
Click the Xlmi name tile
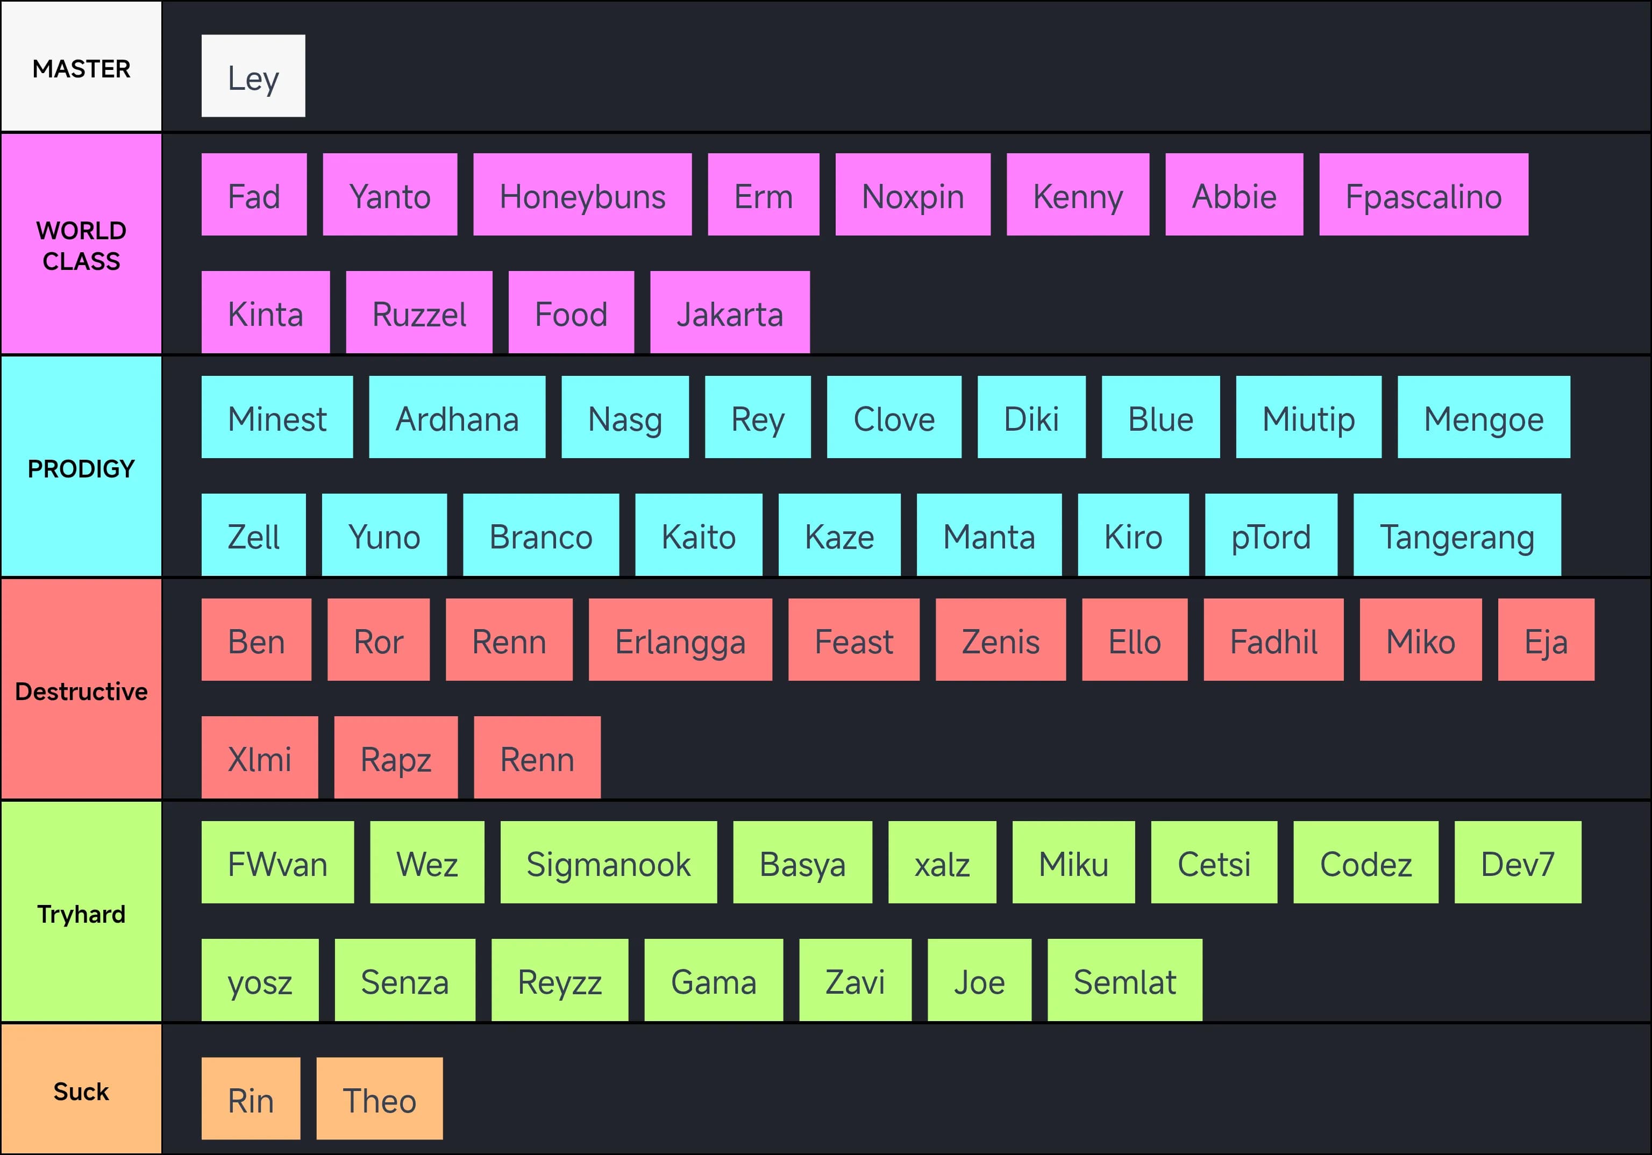click(260, 758)
